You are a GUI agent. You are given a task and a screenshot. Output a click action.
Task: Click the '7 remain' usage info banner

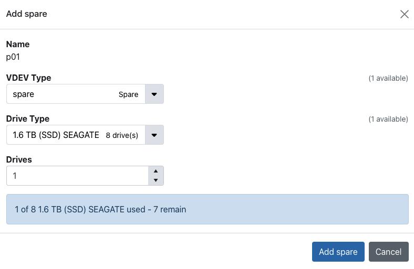tap(207, 209)
